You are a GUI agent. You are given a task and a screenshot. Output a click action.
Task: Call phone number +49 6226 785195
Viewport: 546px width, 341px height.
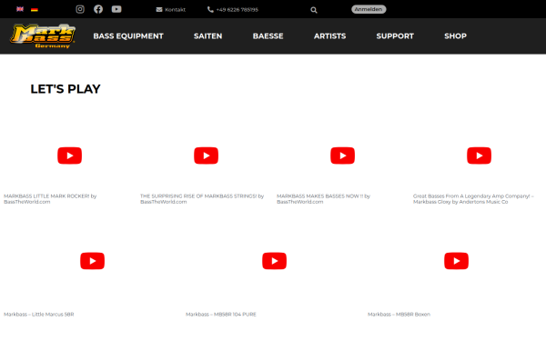pos(238,9)
